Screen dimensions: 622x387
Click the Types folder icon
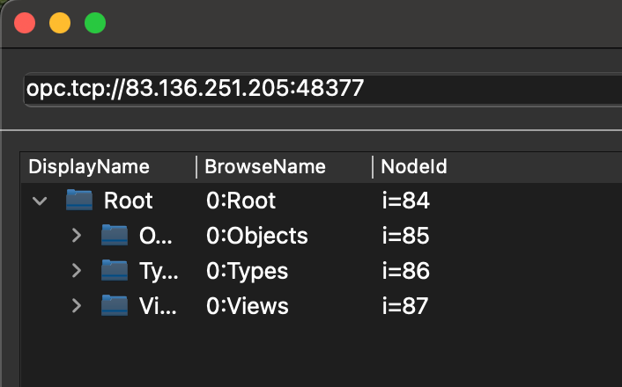115,271
